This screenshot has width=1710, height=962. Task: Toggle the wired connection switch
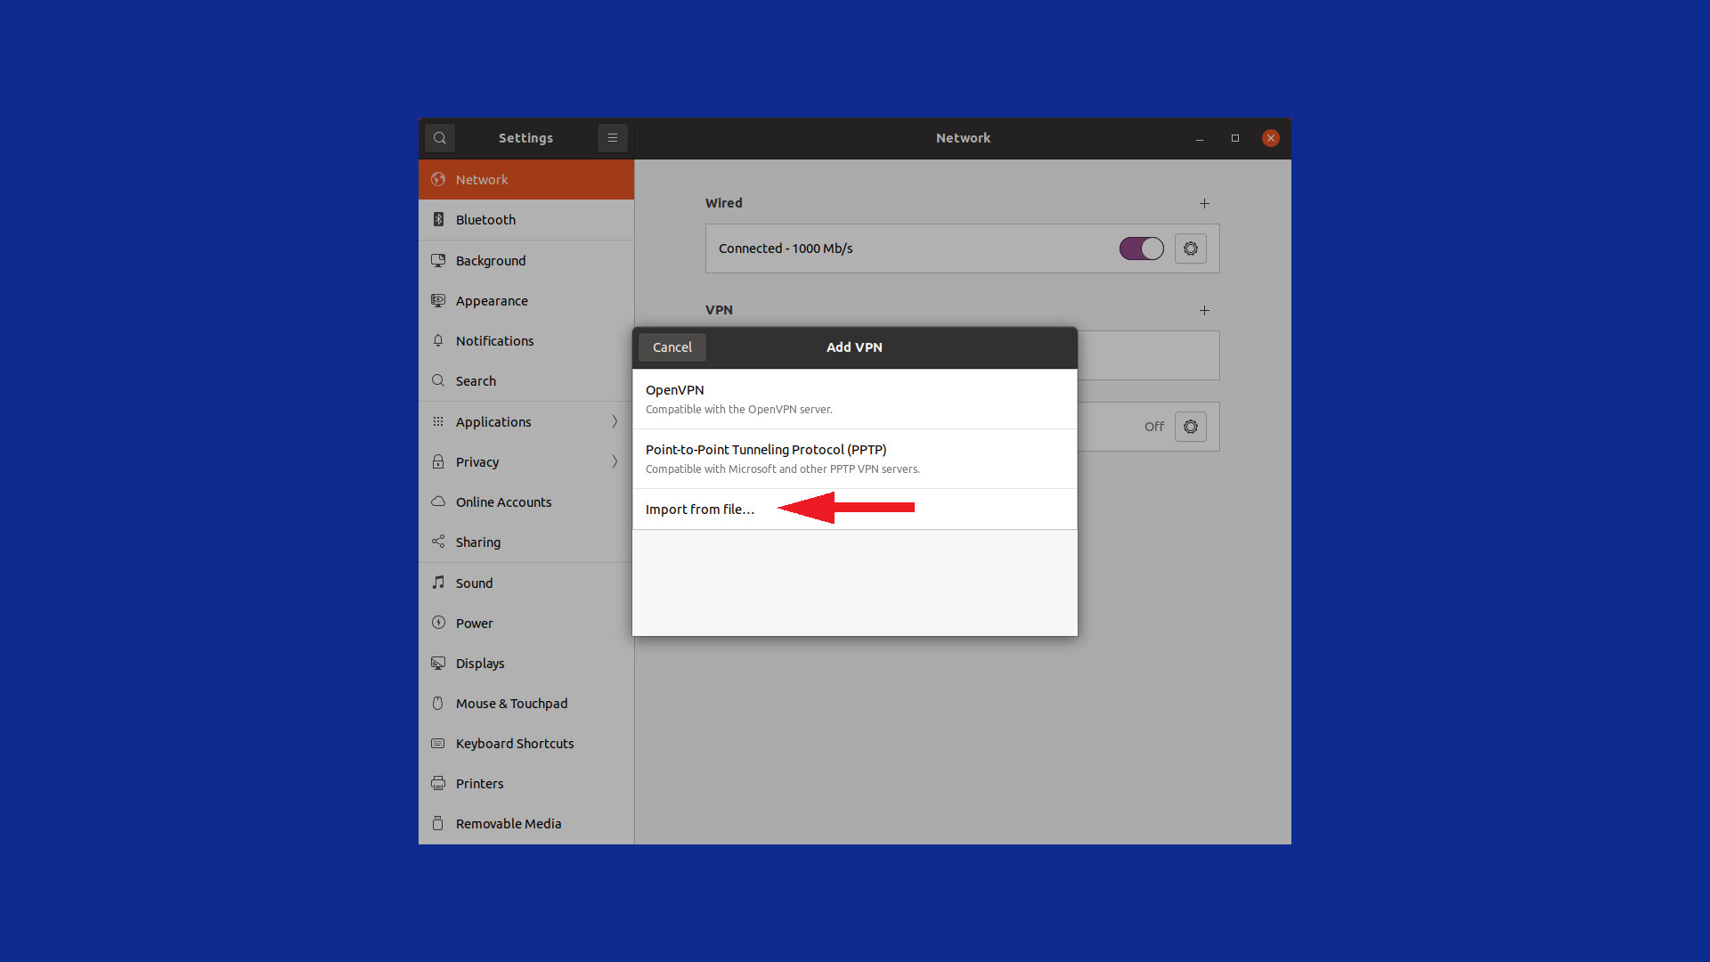pyautogui.click(x=1142, y=249)
